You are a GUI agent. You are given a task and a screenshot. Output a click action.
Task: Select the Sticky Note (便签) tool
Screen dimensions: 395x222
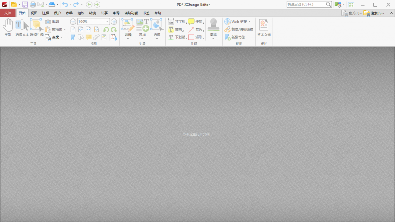point(195,22)
